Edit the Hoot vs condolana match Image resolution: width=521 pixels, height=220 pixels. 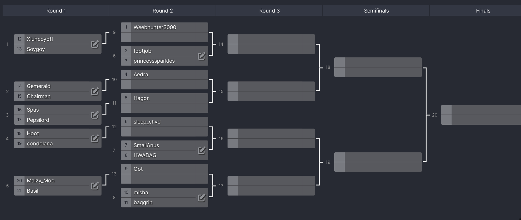[x=95, y=139]
